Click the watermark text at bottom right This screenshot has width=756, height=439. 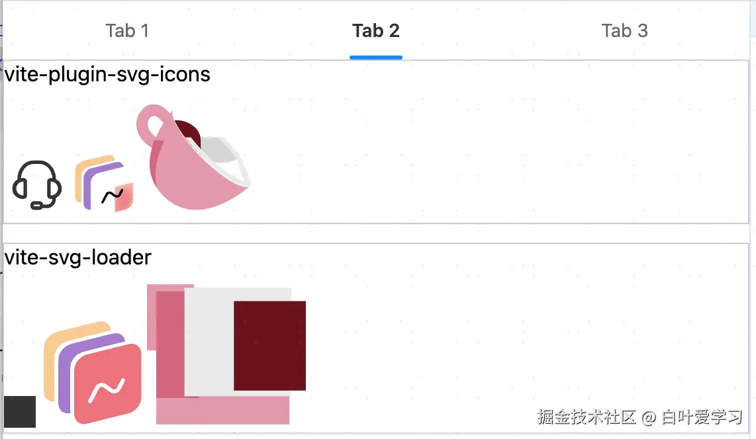point(640,417)
